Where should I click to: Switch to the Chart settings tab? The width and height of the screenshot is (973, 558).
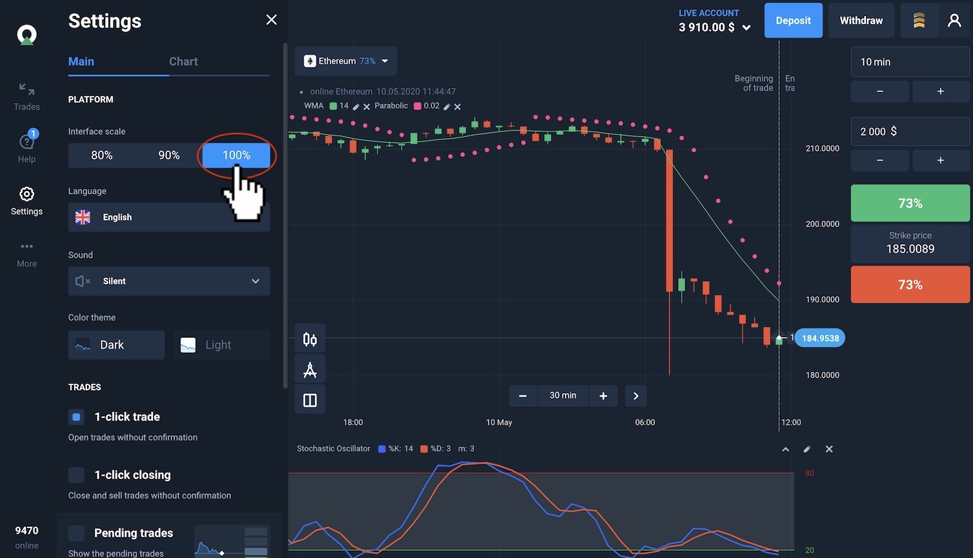click(x=183, y=62)
